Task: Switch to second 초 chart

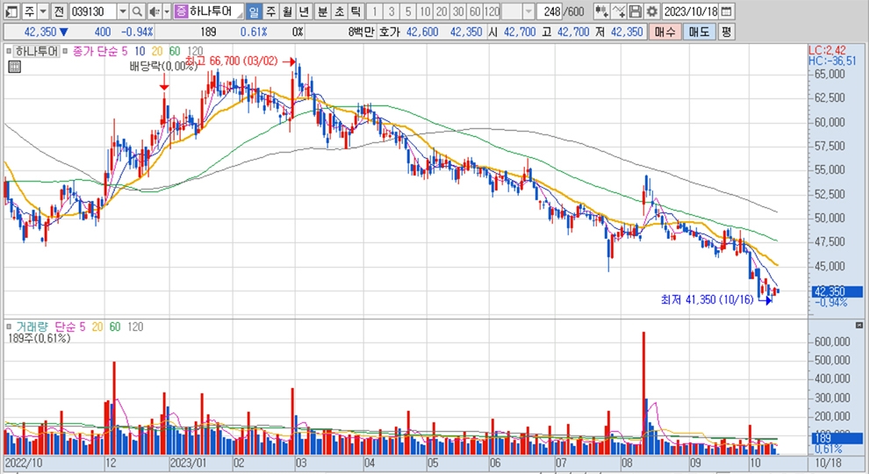Action: pos(339,11)
